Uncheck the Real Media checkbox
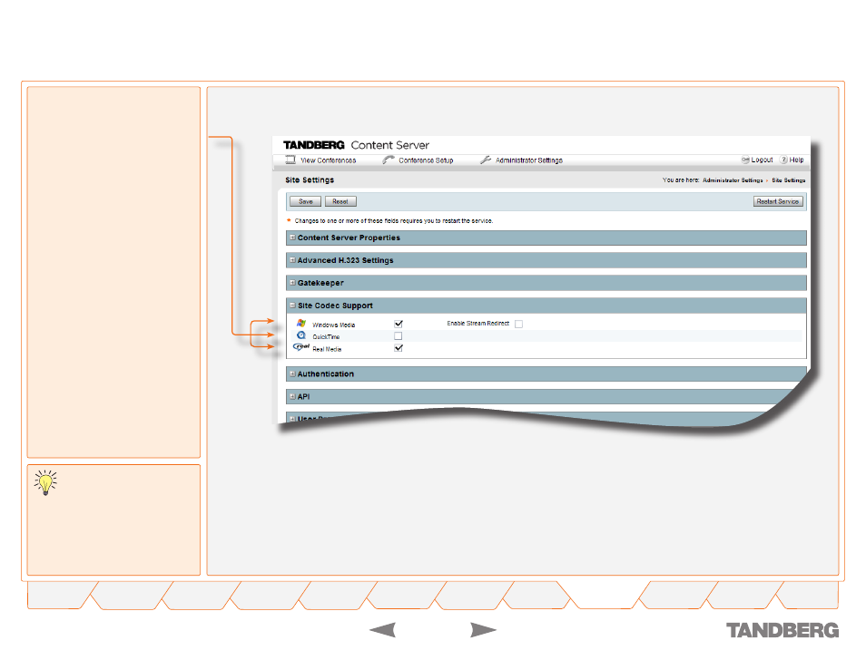The width and height of the screenshot is (866, 650). [x=399, y=348]
